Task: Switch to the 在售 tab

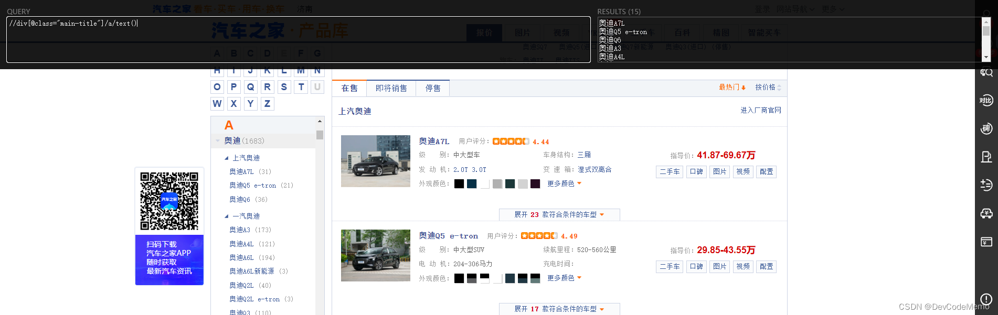Action: [x=349, y=88]
